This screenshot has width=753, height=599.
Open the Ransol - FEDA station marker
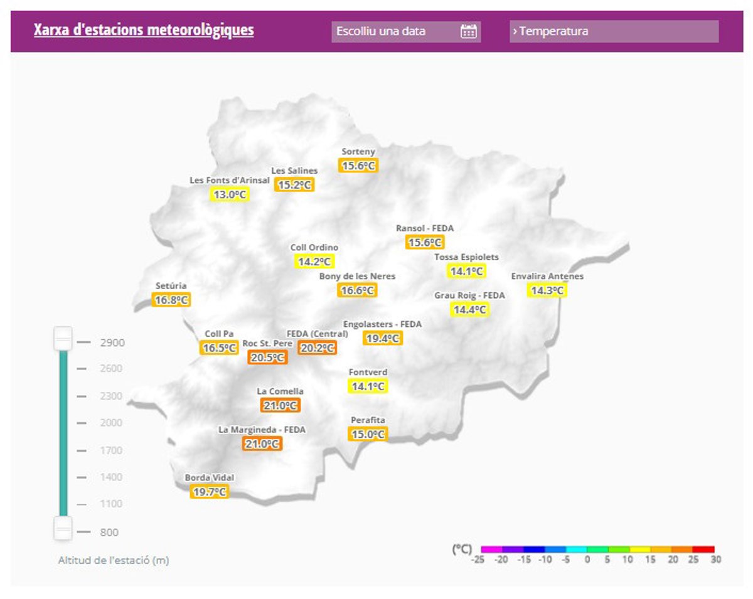(x=425, y=242)
